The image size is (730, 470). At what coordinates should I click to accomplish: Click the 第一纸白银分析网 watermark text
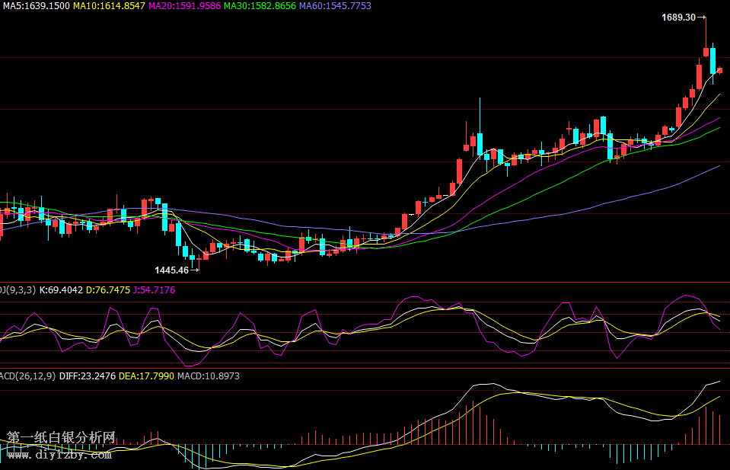[x=61, y=438]
